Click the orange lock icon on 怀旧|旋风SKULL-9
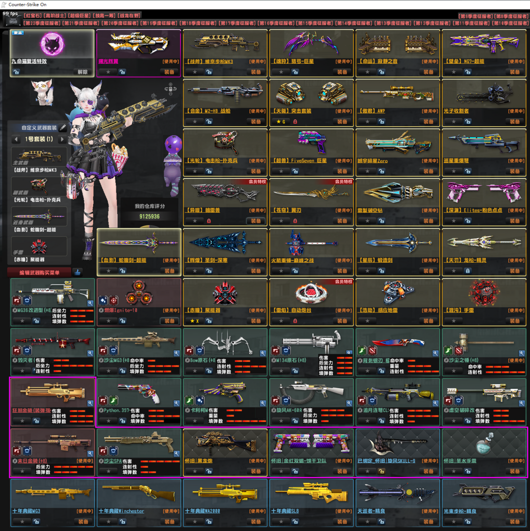This screenshot has width=530, height=531. [381, 472]
